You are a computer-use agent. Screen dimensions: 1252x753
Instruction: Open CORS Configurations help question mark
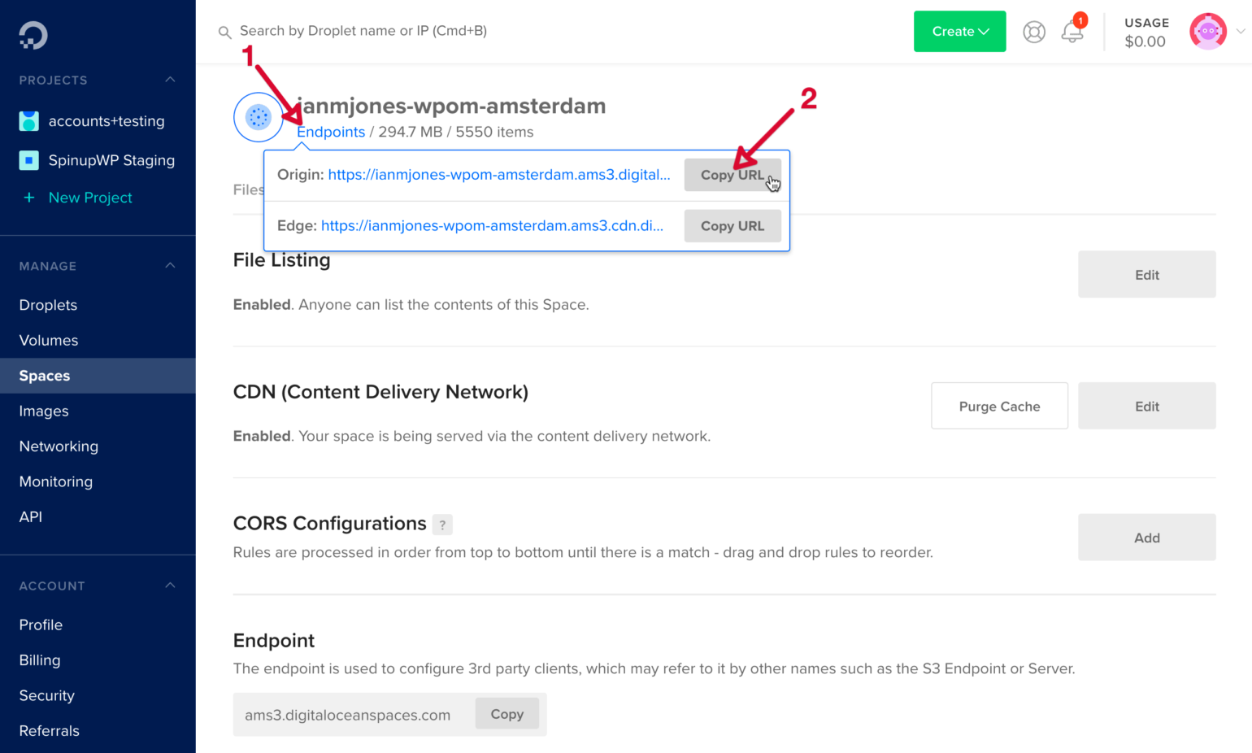coord(442,524)
